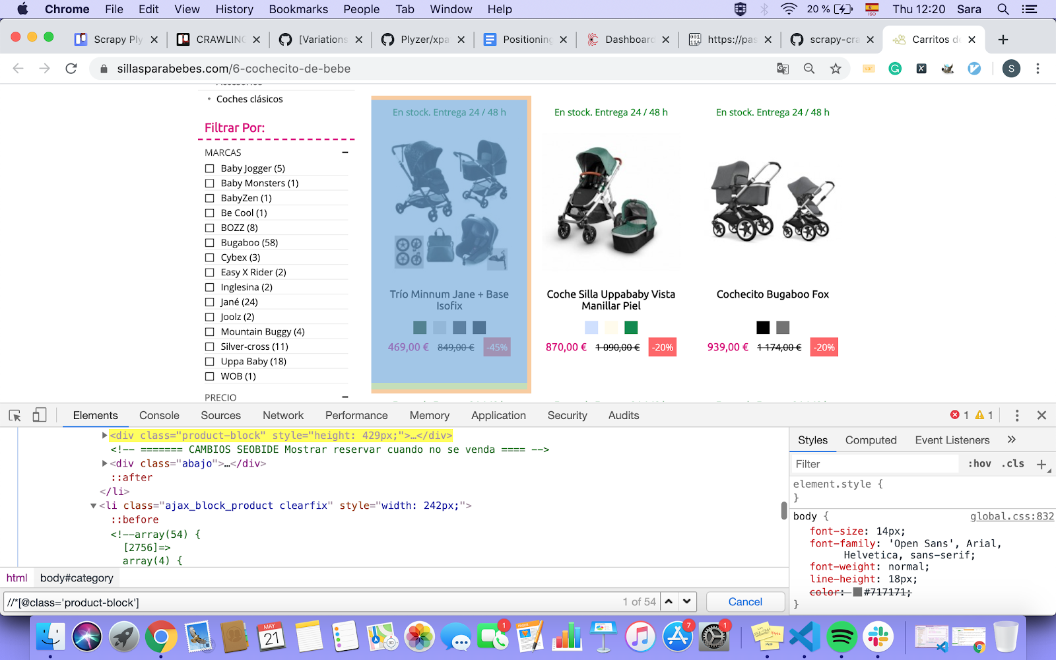1056x660 pixels.
Task: Open the Coches clásicos category link
Action: pos(249,99)
